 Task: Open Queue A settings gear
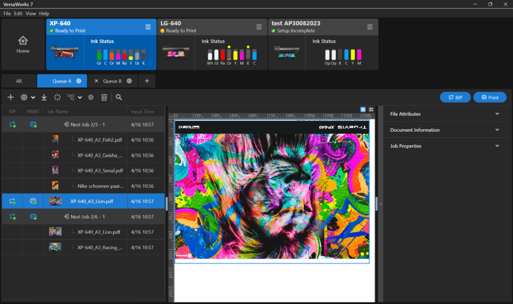(x=79, y=81)
